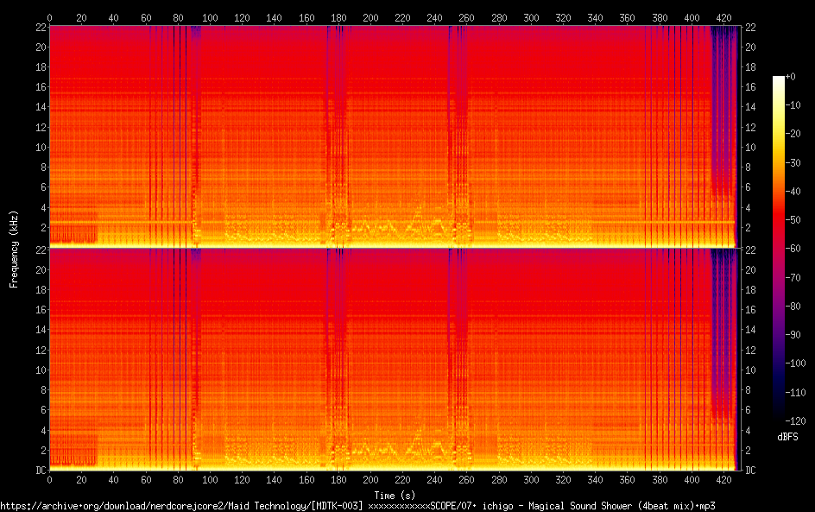
Task: Click the 16 kHz label on lower channel's left axis
Action: 40,310
